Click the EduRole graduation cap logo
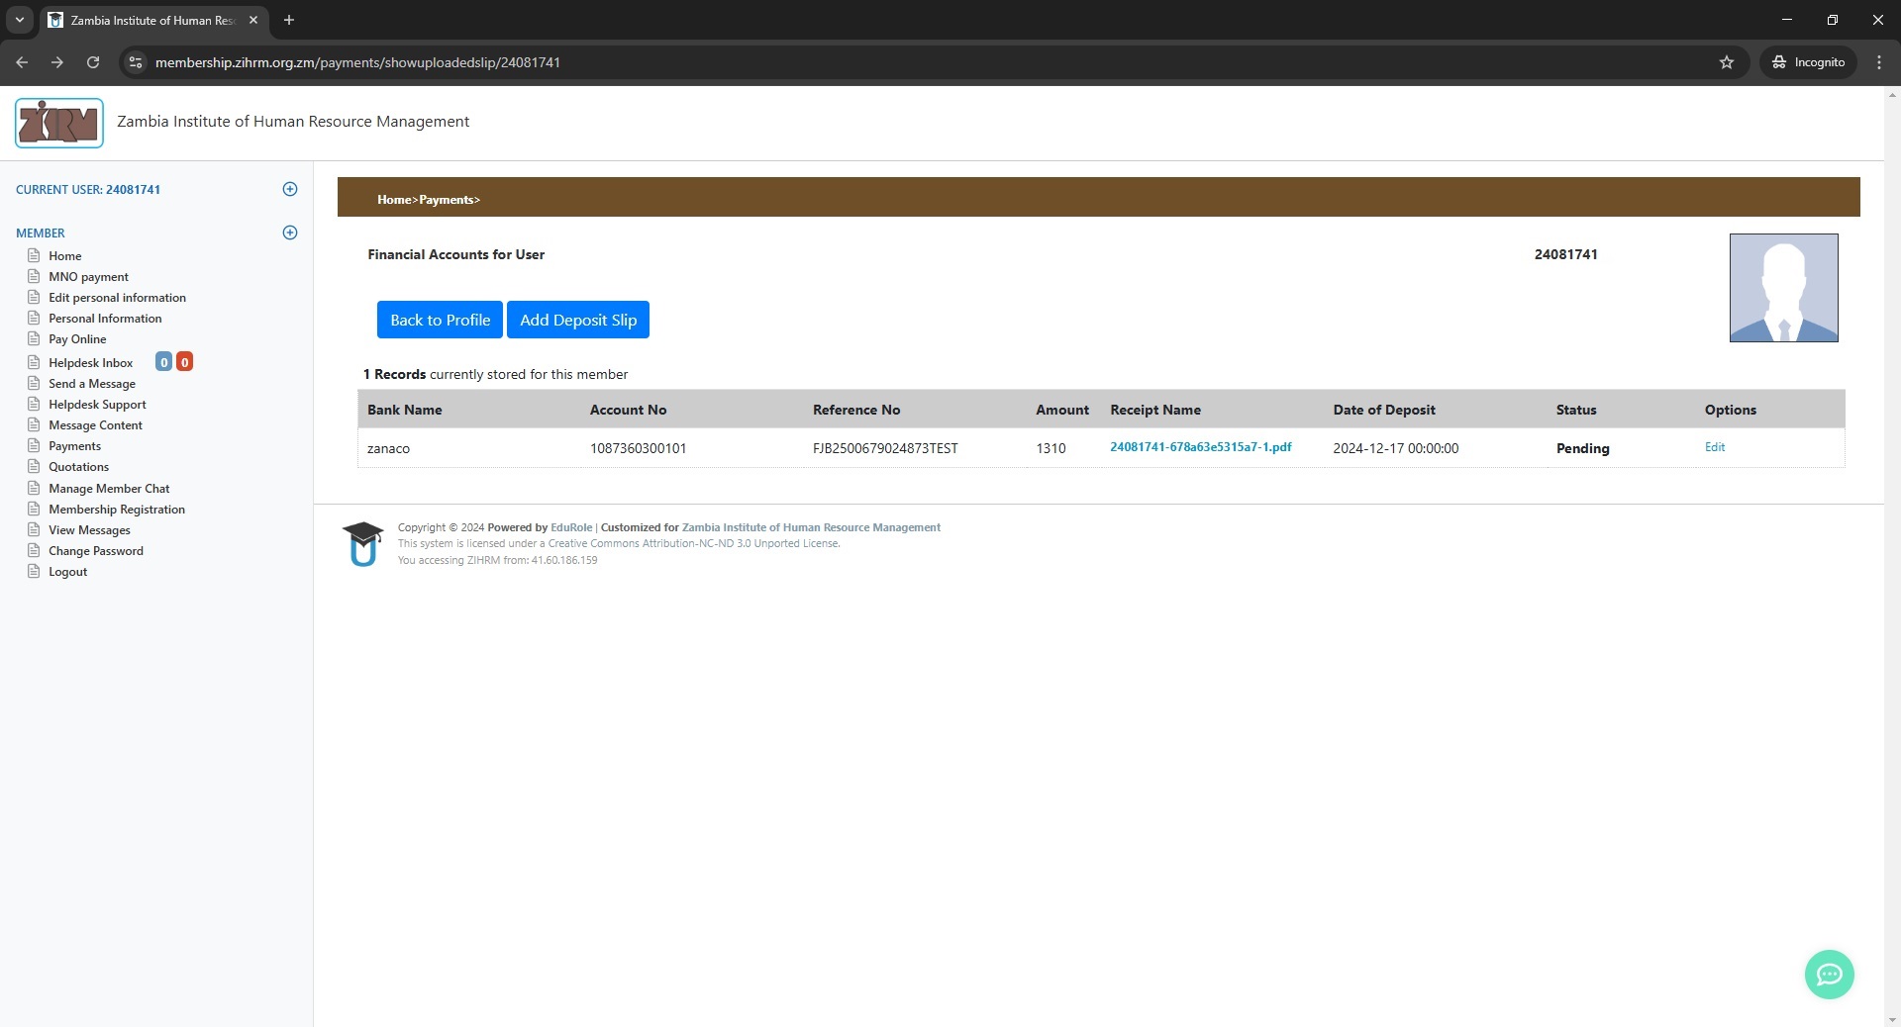 point(362,543)
